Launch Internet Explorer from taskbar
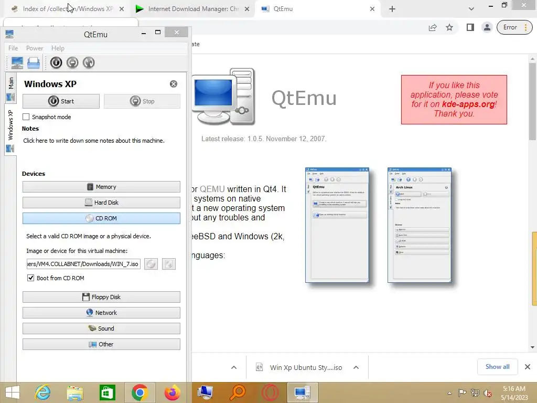This screenshot has width=537, height=403. coord(43,393)
